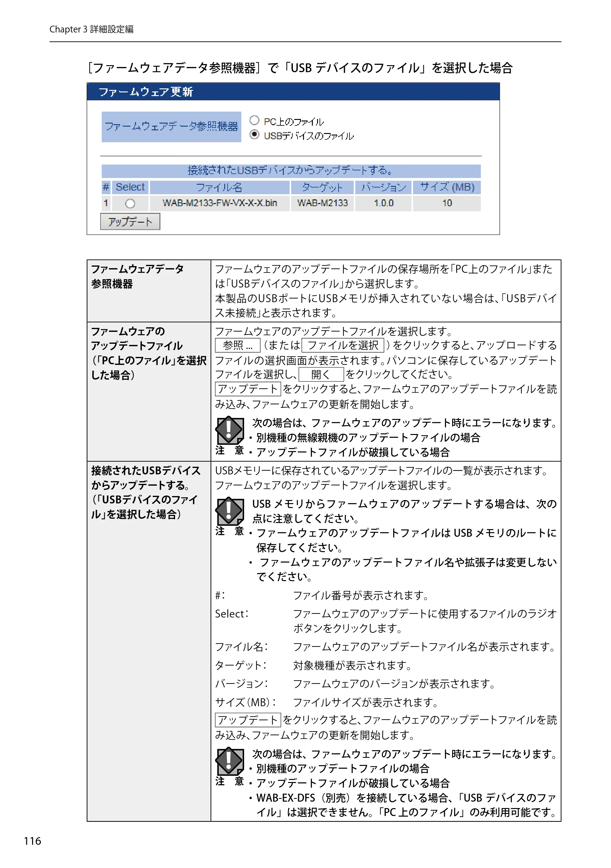
Task: Click the サイズ (MB) column header
Action: (x=447, y=187)
